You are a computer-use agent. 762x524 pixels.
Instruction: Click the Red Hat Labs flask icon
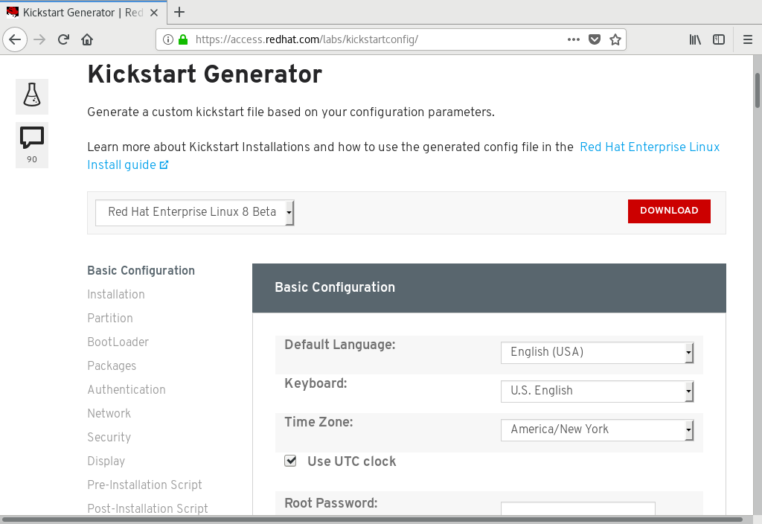click(32, 95)
